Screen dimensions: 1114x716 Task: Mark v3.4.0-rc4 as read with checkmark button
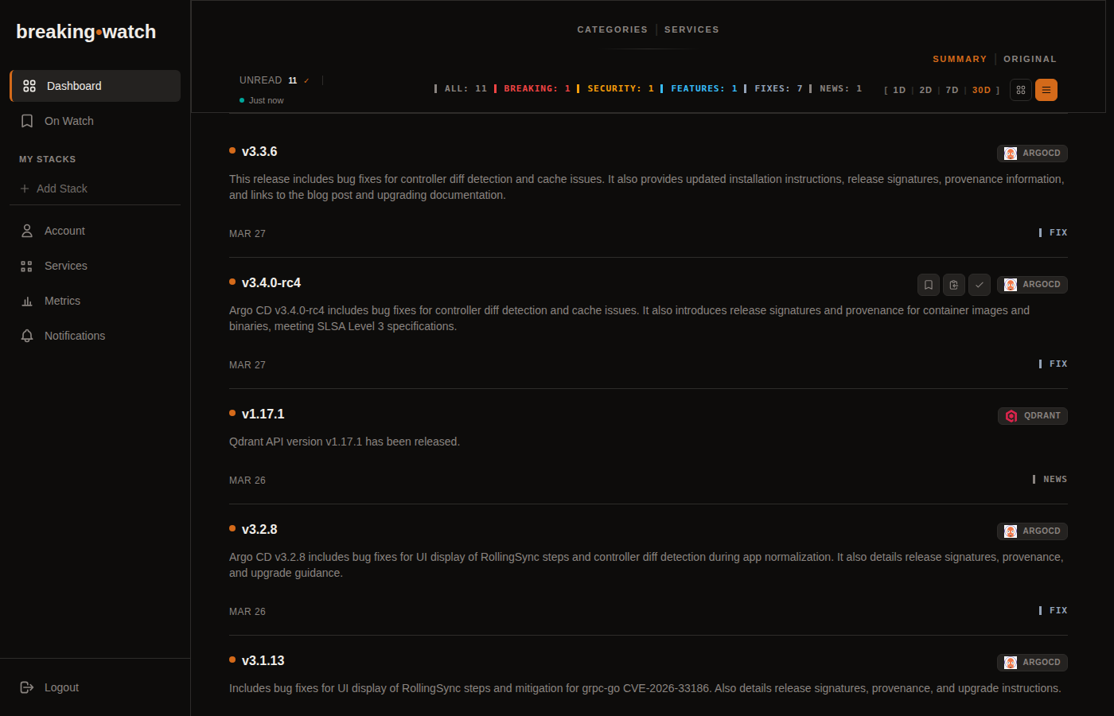(980, 285)
